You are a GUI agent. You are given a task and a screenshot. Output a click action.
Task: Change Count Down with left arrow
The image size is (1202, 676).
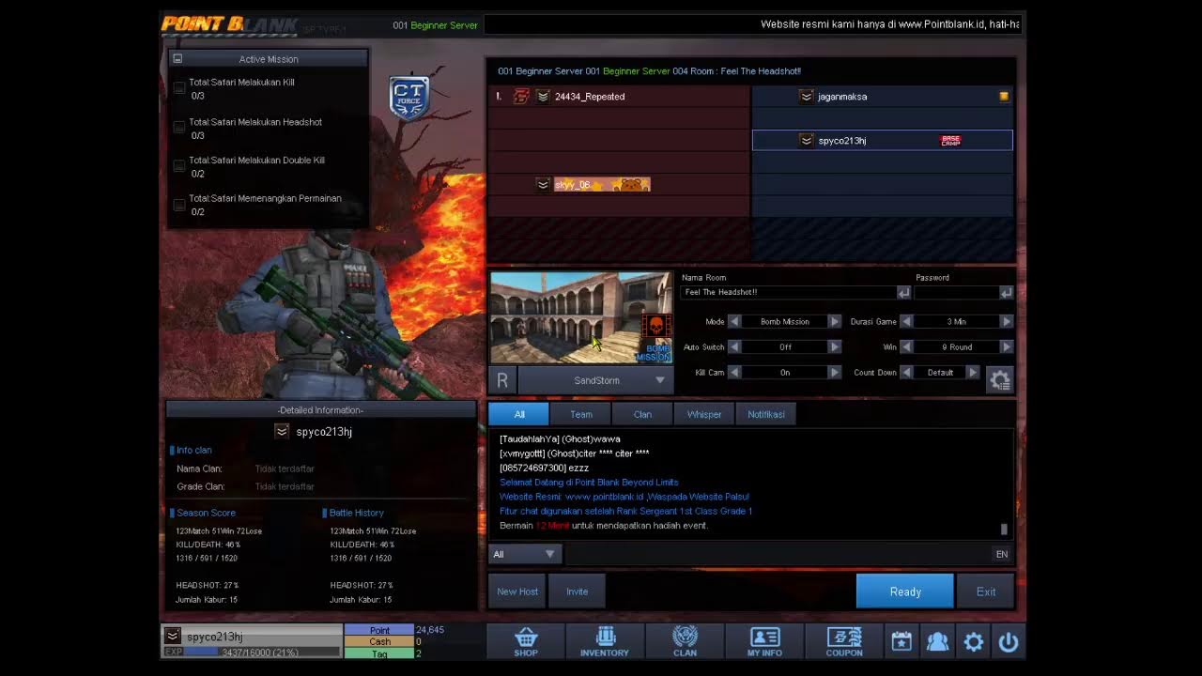coord(907,372)
